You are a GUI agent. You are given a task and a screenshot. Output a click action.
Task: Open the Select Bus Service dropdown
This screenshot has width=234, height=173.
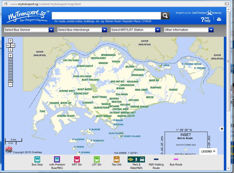tap(29, 30)
